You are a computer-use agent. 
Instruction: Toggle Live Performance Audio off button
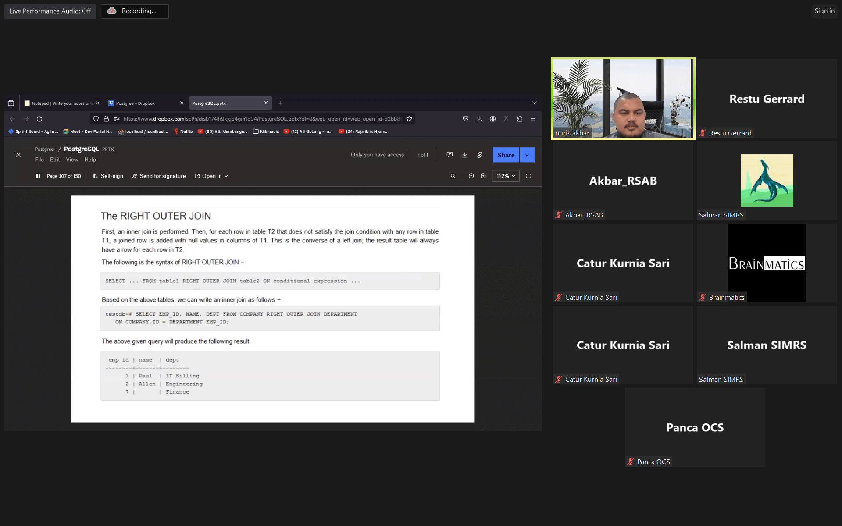[x=50, y=11]
